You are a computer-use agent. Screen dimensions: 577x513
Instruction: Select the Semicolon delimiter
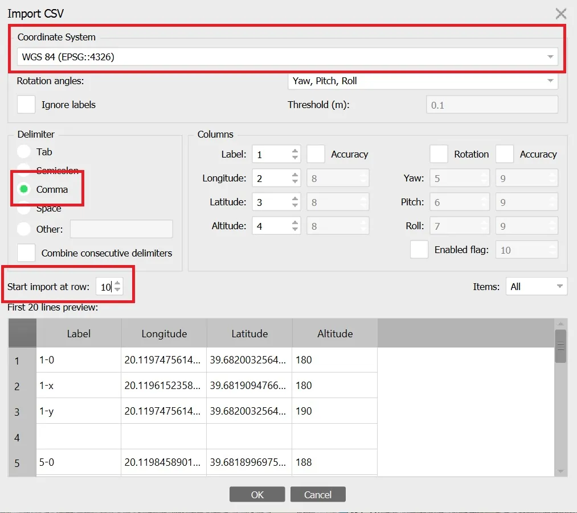23,170
